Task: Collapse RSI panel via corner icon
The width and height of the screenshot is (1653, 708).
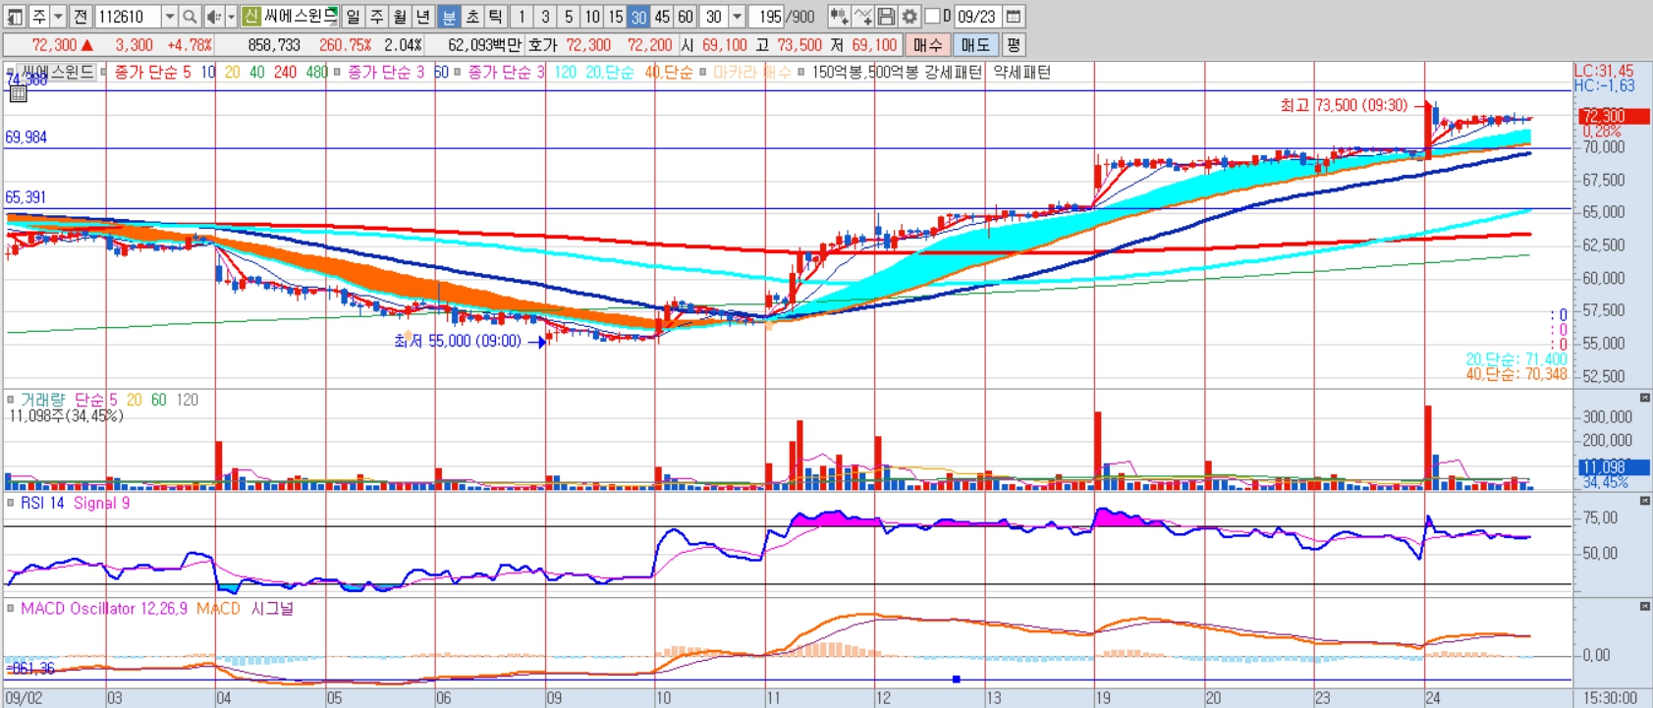Action: pyautogui.click(x=1645, y=501)
